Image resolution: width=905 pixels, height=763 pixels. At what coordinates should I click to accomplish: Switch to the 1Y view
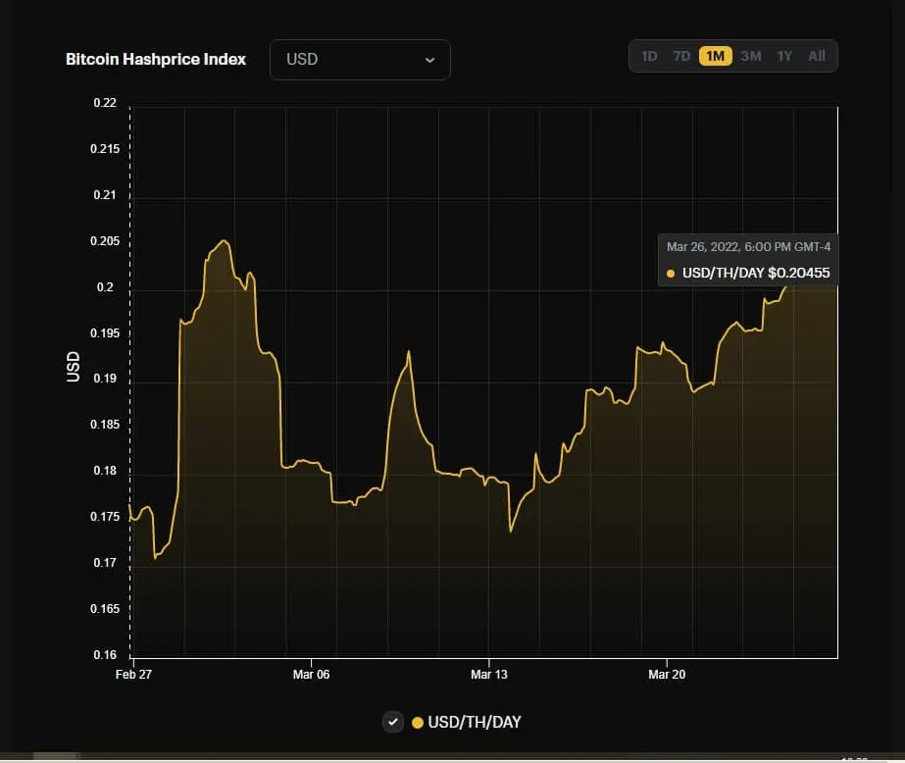[783, 56]
